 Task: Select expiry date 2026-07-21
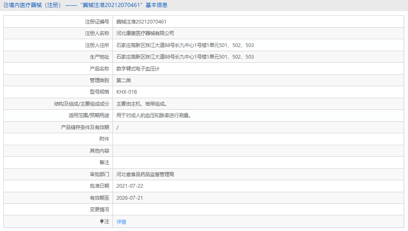[129, 198]
